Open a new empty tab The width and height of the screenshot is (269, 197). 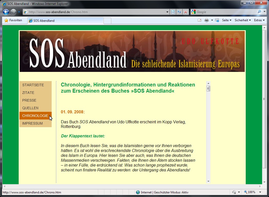pos(107,21)
